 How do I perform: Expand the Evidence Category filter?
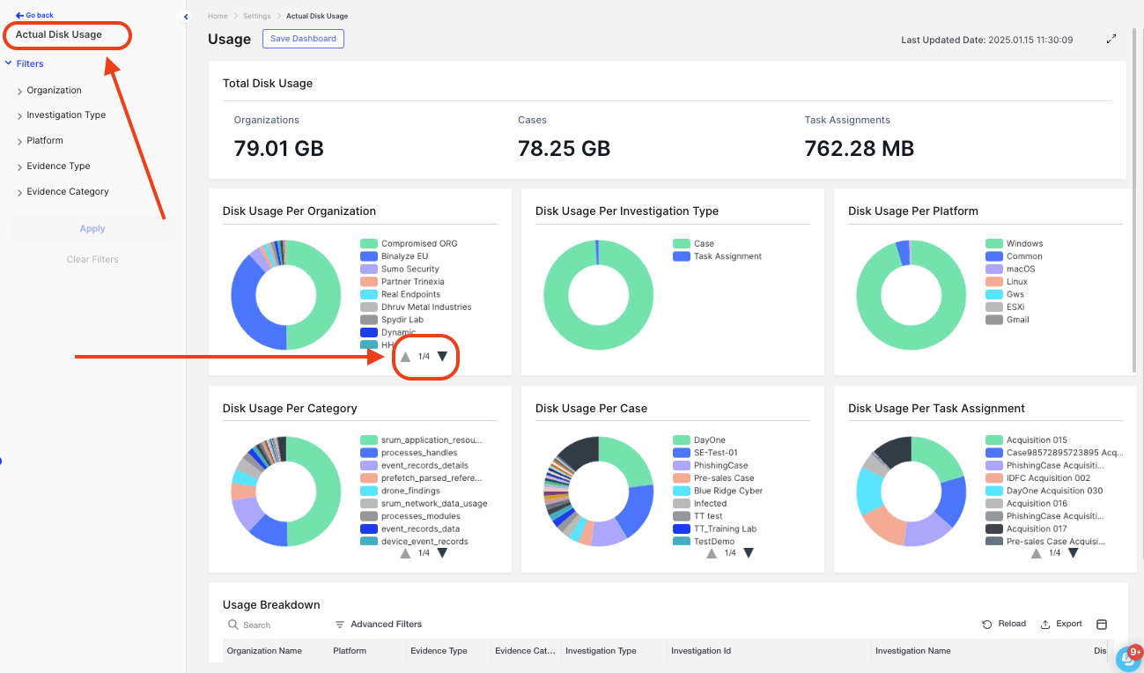point(68,192)
